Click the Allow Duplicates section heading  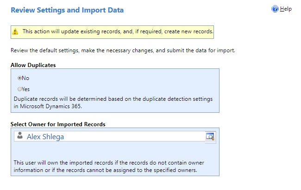[33, 65]
